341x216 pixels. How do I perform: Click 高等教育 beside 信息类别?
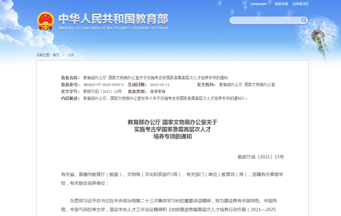pyautogui.click(x=158, y=92)
